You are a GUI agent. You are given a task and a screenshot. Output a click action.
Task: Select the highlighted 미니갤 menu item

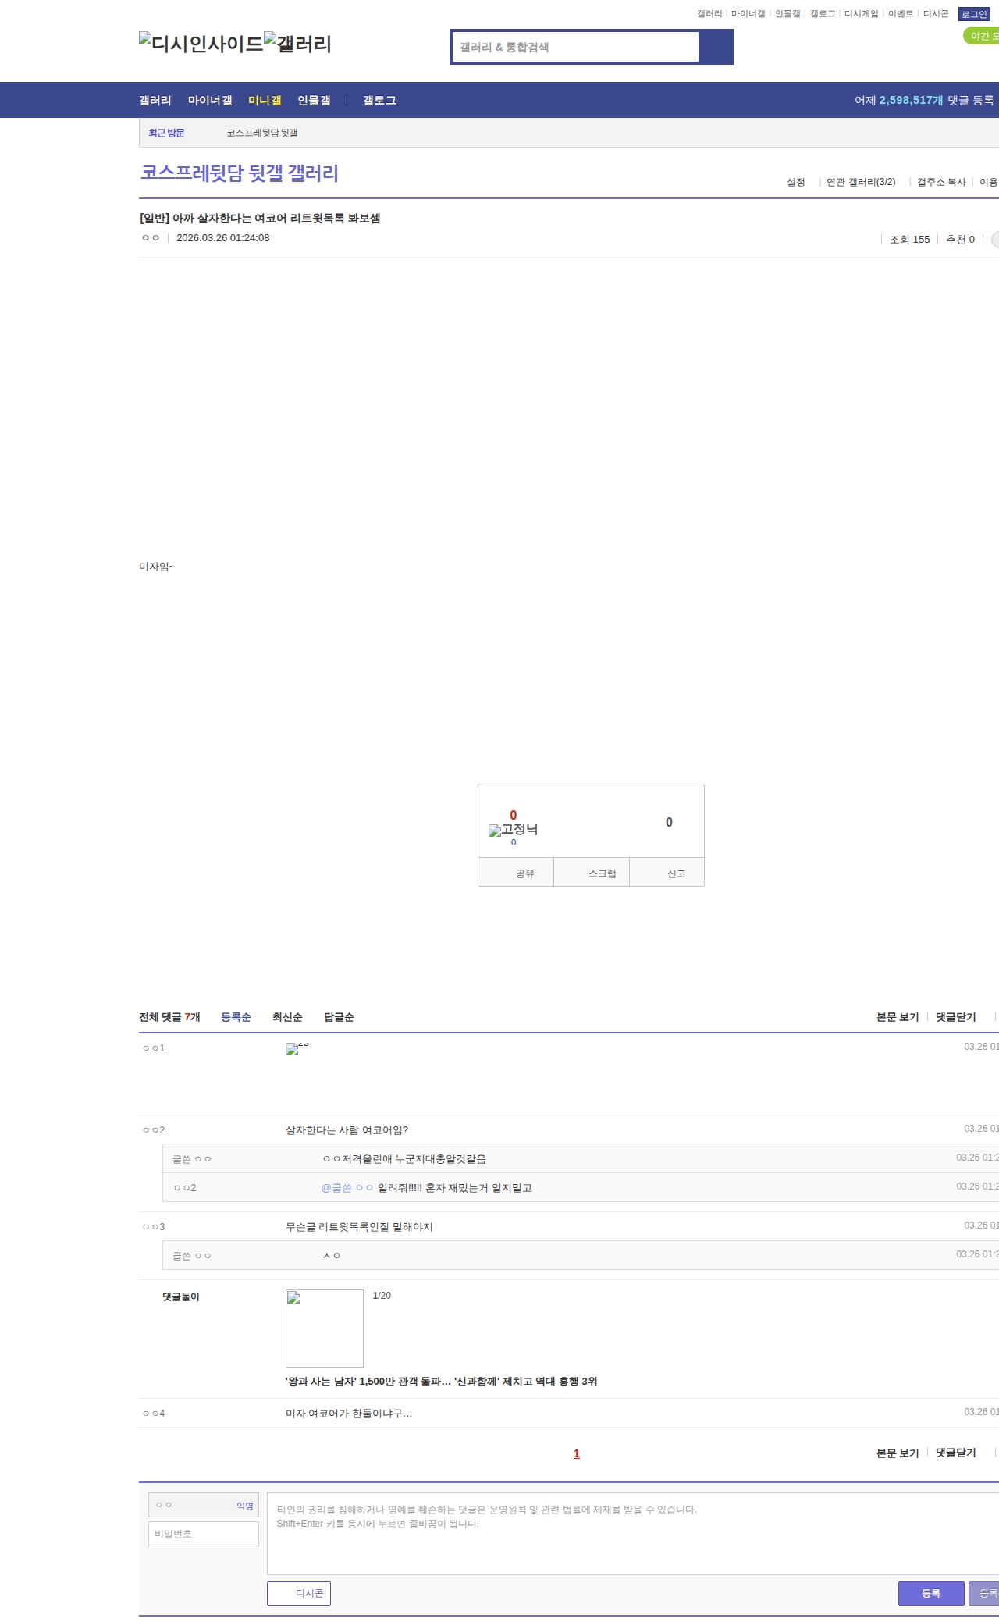tap(265, 101)
